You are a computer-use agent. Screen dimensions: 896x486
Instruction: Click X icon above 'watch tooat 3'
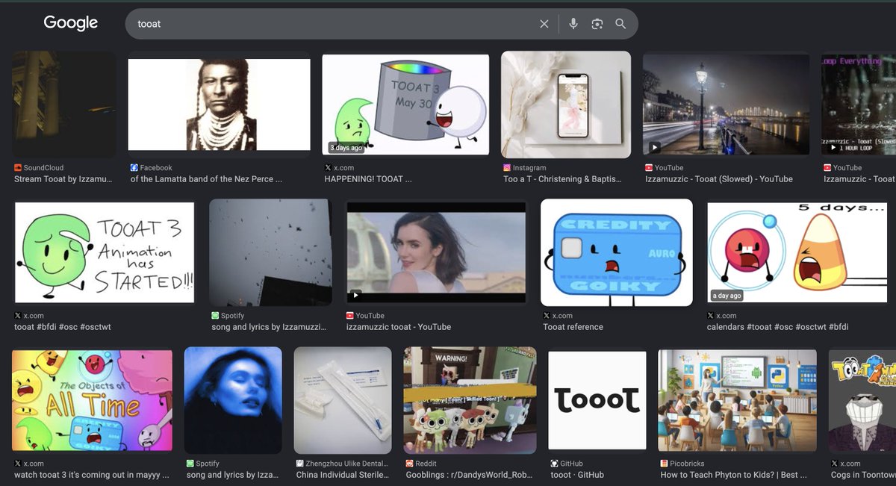pyautogui.click(x=18, y=464)
